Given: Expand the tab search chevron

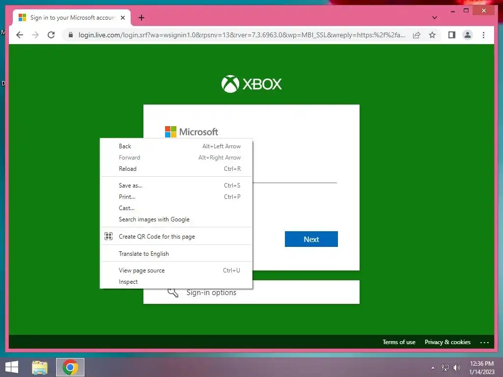Looking at the screenshot, I should (x=434, y=18).
